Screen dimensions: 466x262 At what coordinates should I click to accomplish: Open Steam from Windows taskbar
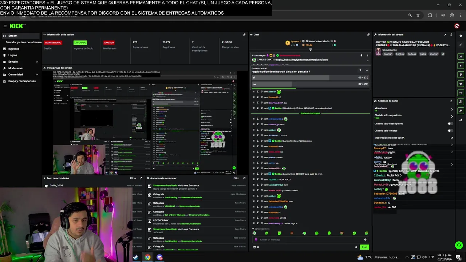[135, 257]
